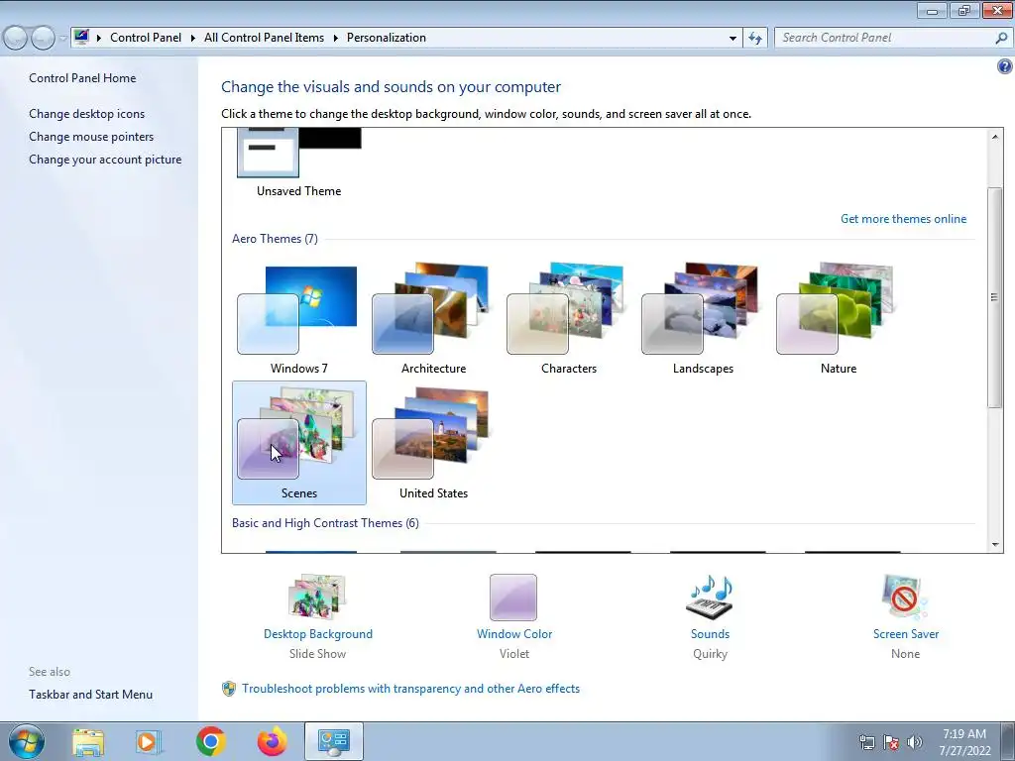Launch Windows Media Player from taskbar
Image resolution: width=1015 pixels, height=761 pixels.
tap(147, 741)
